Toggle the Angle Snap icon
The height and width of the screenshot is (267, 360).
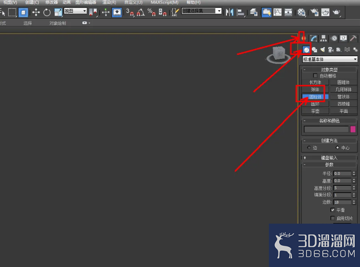pos(141,12)
